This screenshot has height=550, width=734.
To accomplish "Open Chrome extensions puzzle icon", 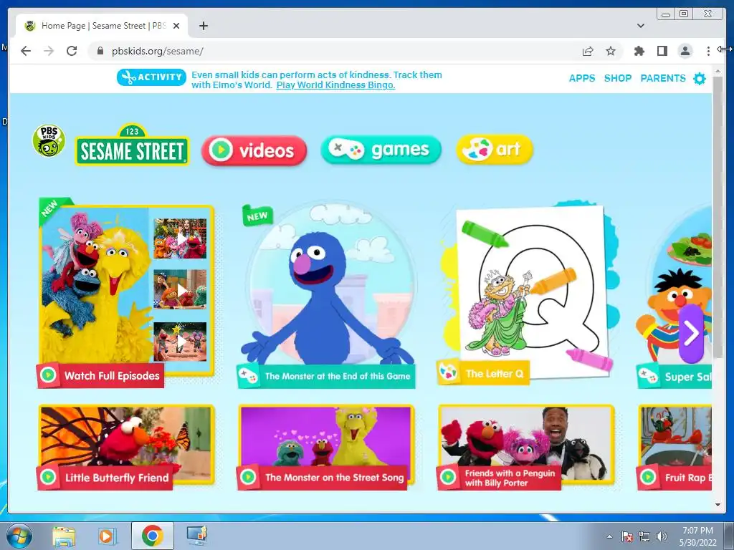I will (x=639, y=51).
